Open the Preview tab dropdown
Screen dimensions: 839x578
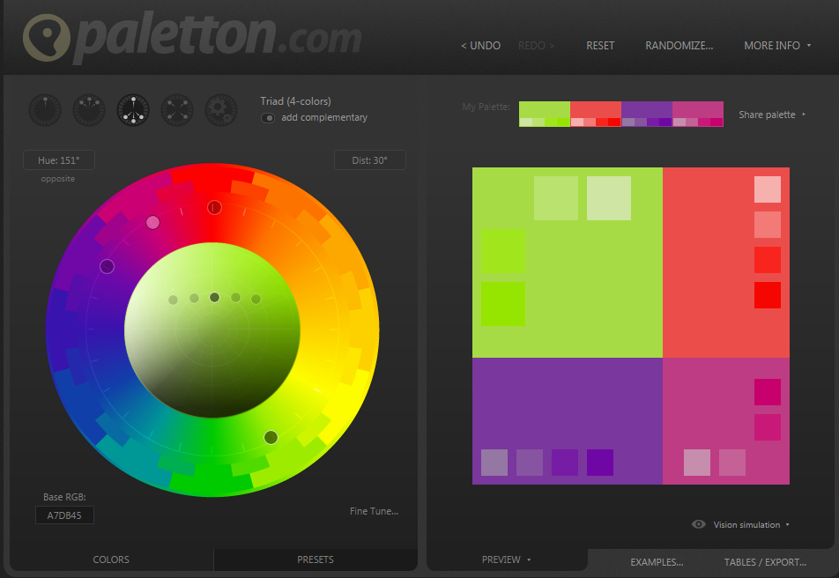pyautogui.click(x=506, y=559)
